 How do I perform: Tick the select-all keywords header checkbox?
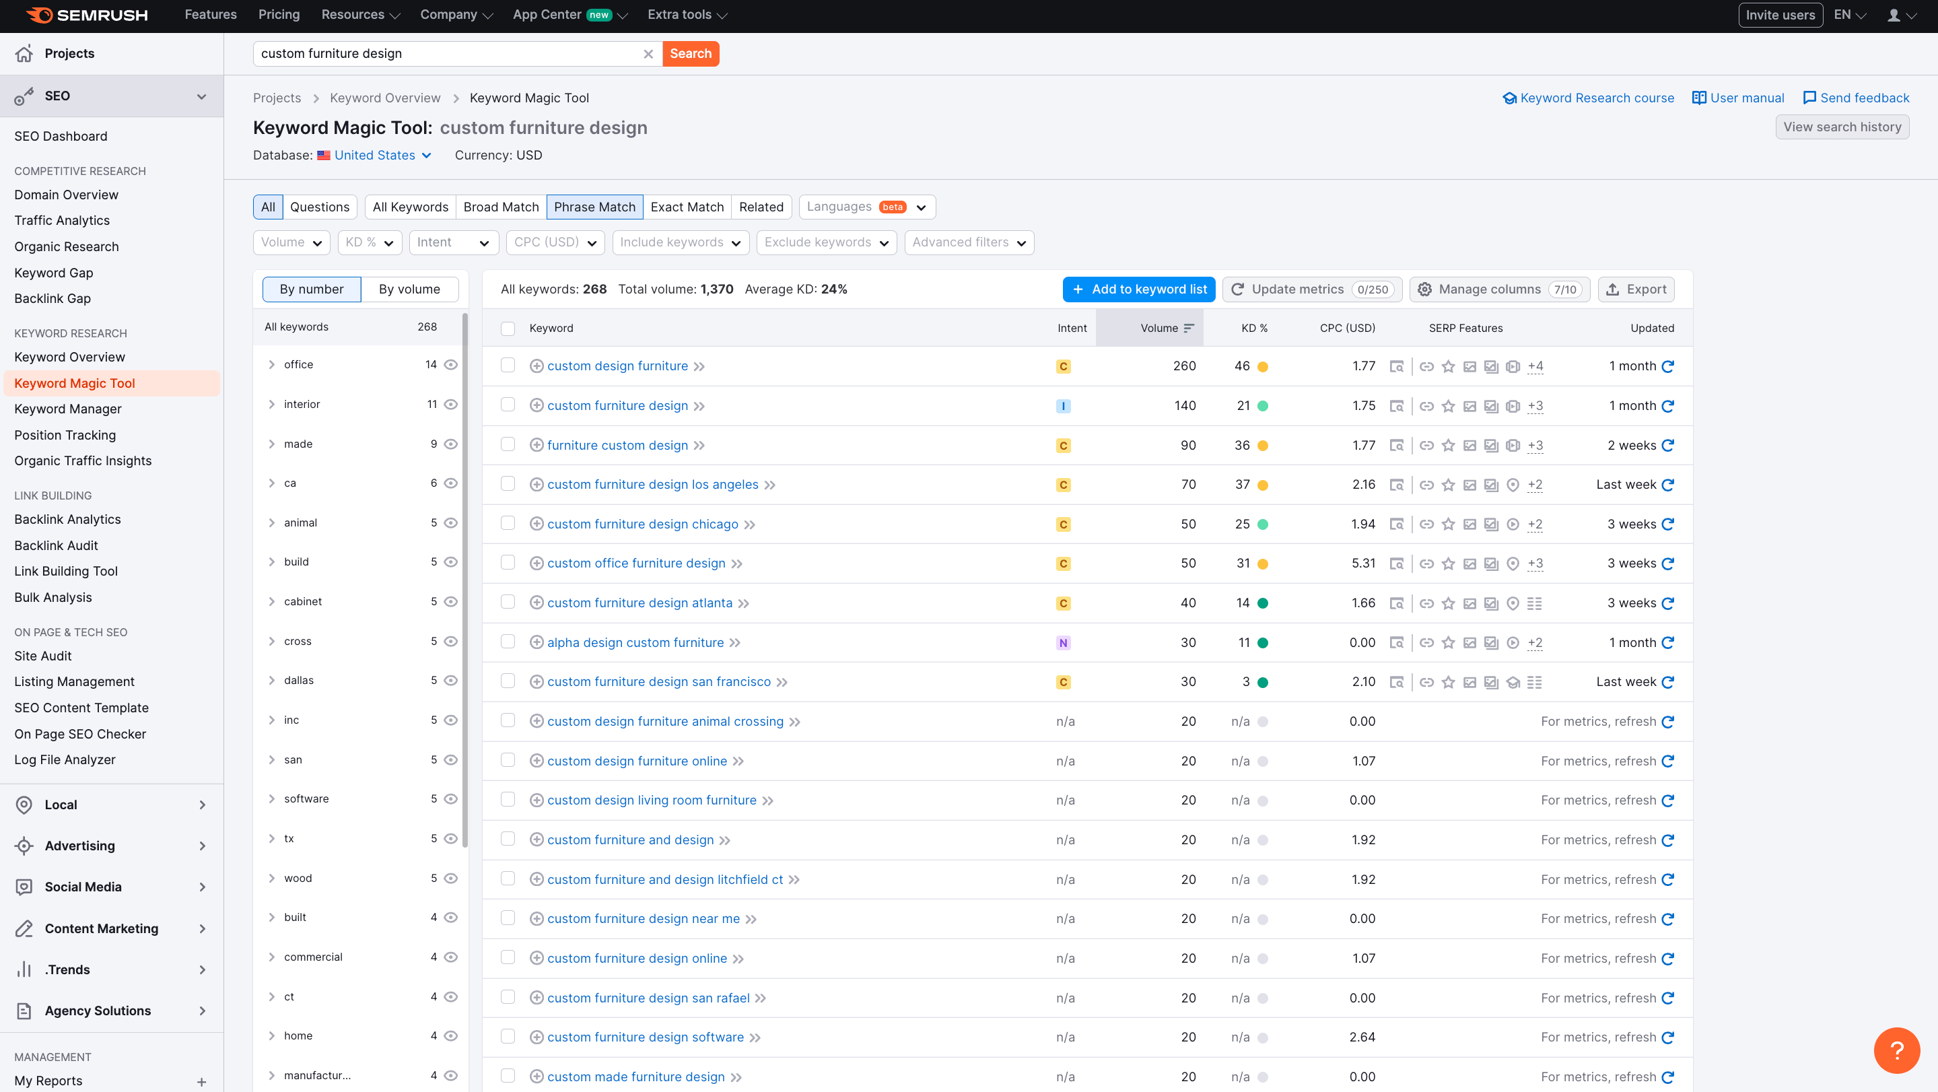coord(508,329)
